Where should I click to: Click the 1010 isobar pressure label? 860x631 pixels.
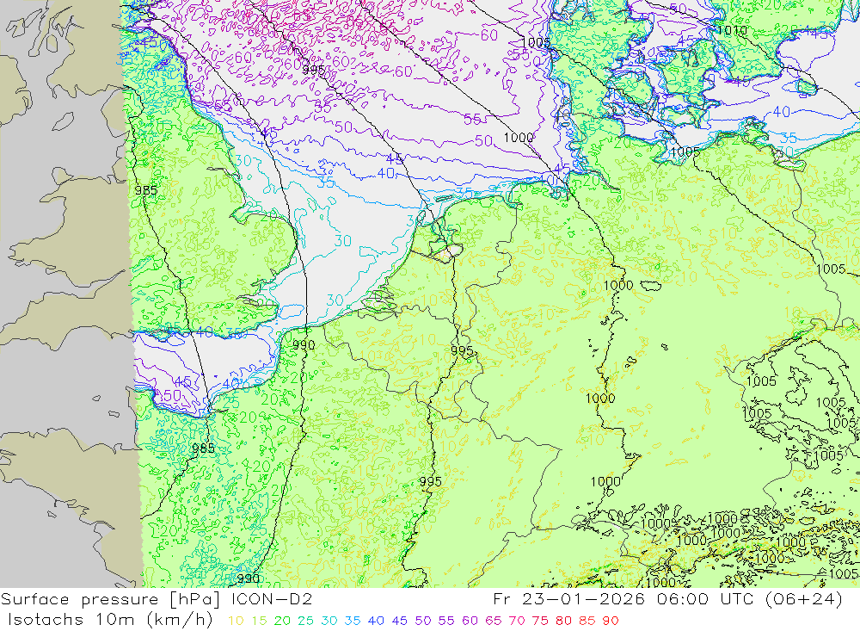click(732, 30)
